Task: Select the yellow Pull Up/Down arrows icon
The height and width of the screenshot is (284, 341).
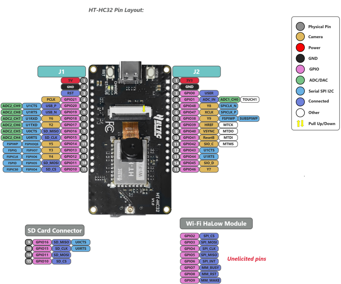Action: click(x=300, y=124)
